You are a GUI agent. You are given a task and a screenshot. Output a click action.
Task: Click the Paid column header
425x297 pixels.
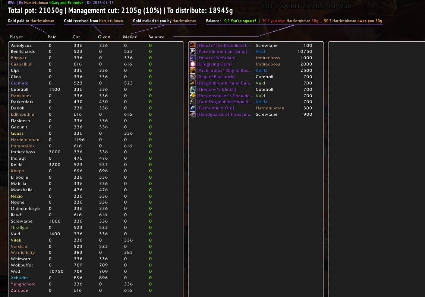[x=52, y=37]
